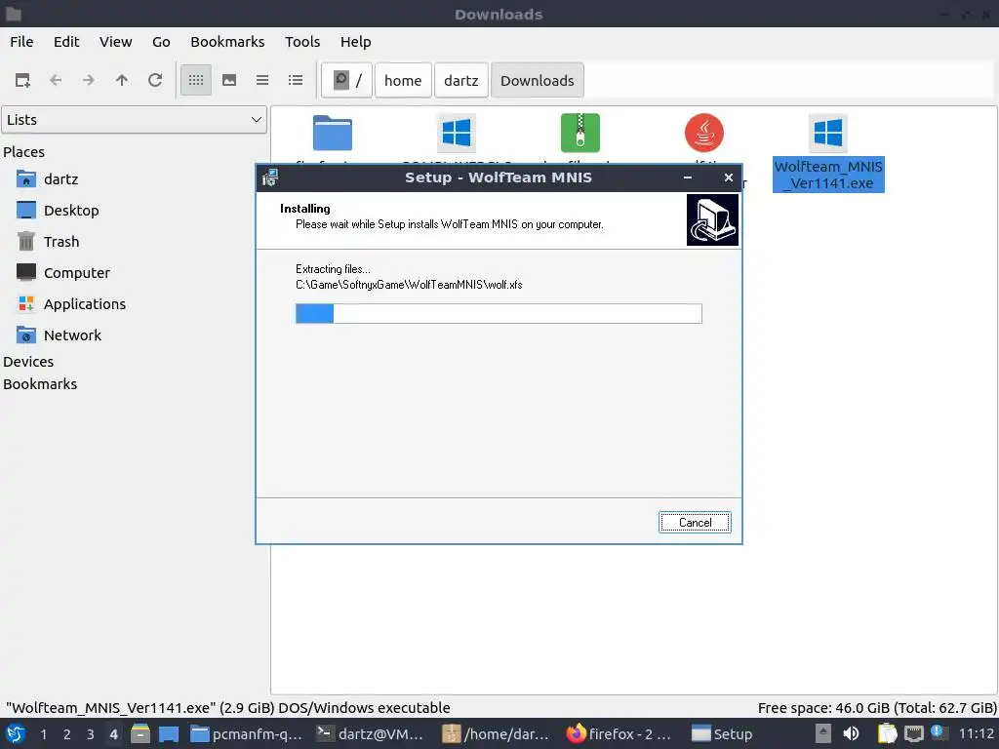
Task: Open the Lists side pane dropdown
Action: 134,120
